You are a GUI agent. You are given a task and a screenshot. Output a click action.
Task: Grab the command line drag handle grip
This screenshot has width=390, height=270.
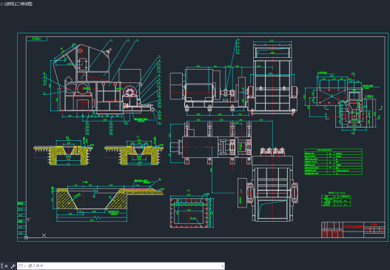point(2,266)
